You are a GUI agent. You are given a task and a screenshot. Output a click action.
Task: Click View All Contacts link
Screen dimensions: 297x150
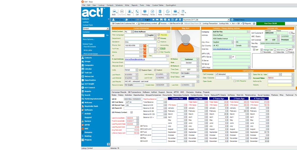pyautogui.click(x=90, y=47)
